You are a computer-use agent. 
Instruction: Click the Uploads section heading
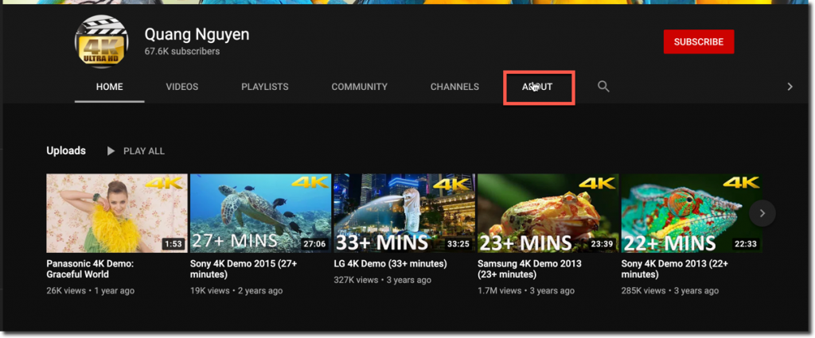coord(66,150)
